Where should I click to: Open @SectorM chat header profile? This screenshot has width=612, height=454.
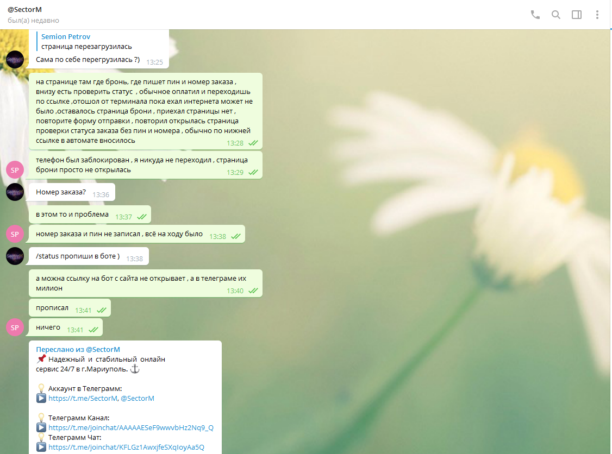24,9
